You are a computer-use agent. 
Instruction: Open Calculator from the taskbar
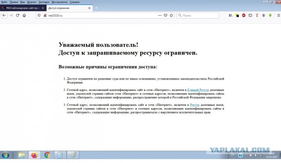click(60, 155)
